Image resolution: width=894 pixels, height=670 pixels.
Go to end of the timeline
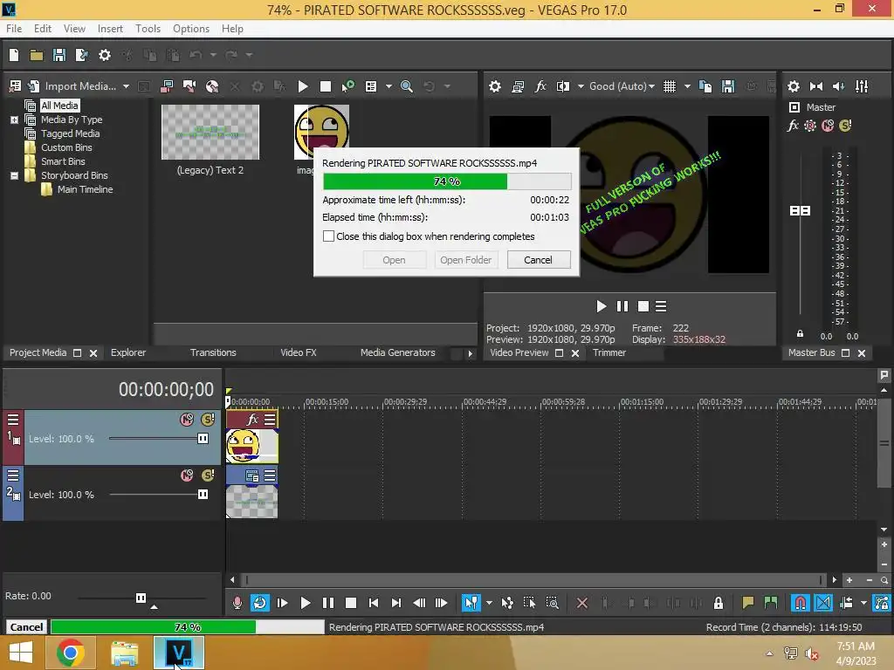click(396, 603)
